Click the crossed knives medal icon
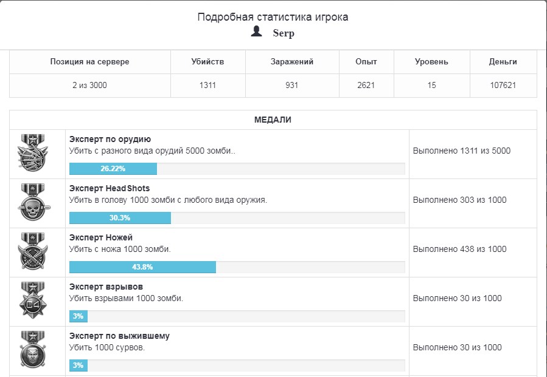The image size is (547, 377). tap(33, 251)
